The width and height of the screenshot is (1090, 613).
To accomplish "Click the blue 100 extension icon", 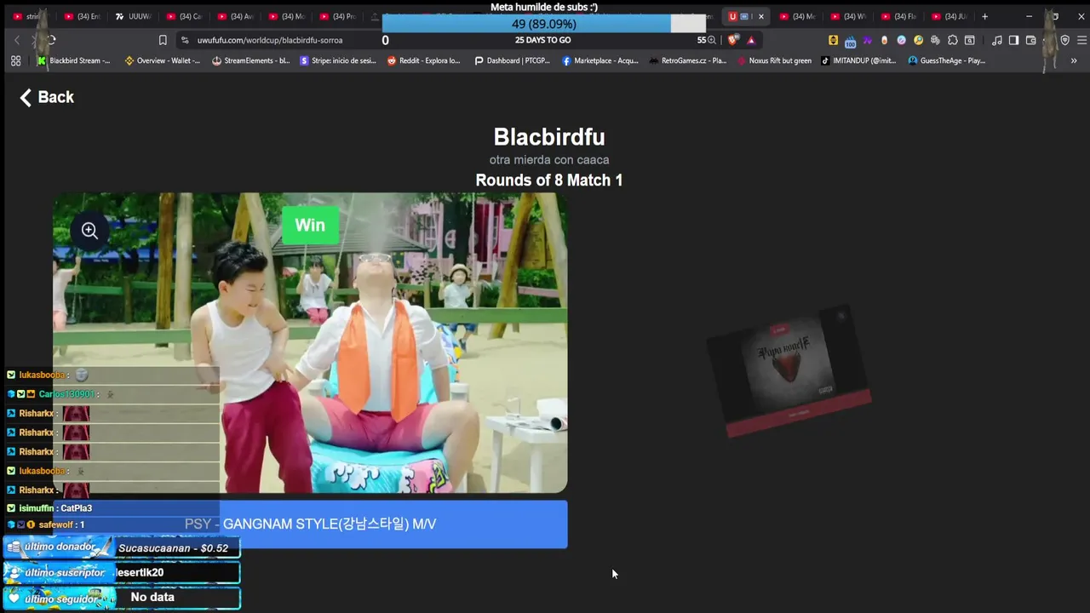I will pyautogui.click(x=850, y=41).
